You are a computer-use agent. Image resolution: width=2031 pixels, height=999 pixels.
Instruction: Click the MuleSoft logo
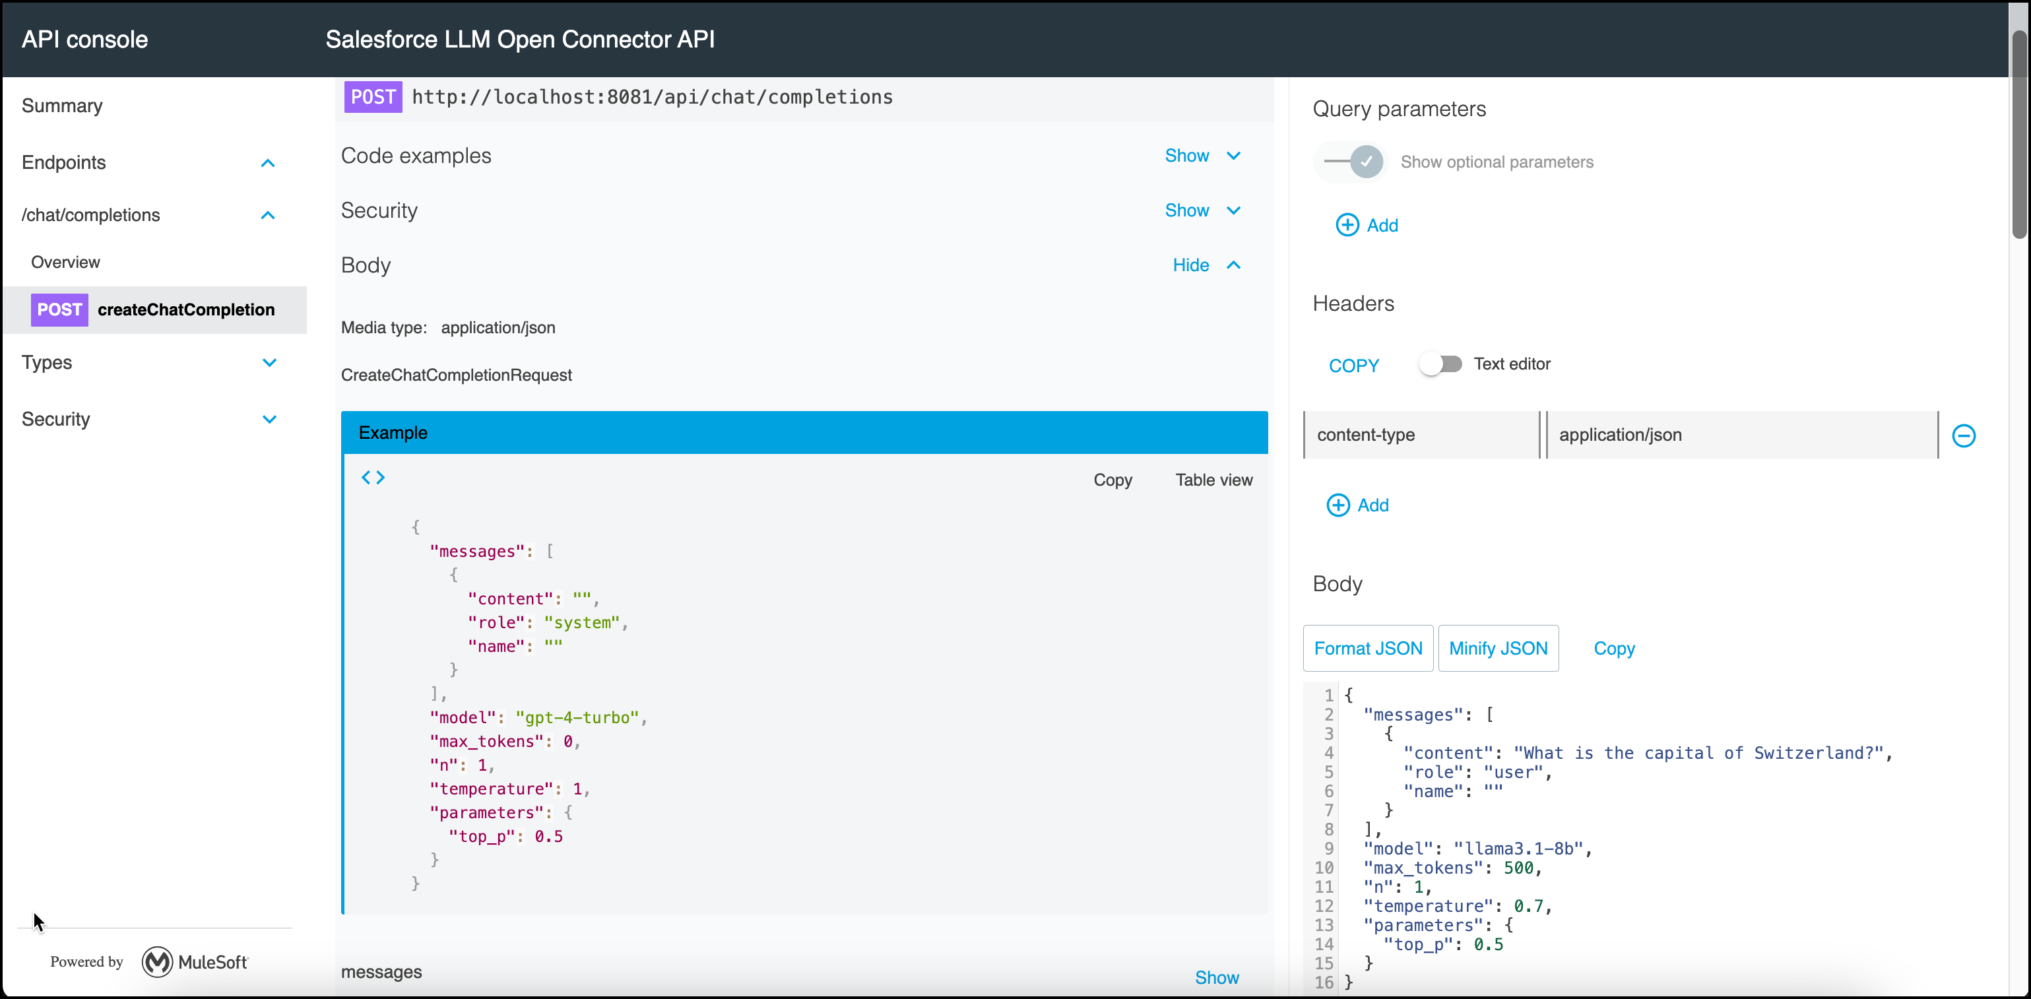[x=195, y=961]
